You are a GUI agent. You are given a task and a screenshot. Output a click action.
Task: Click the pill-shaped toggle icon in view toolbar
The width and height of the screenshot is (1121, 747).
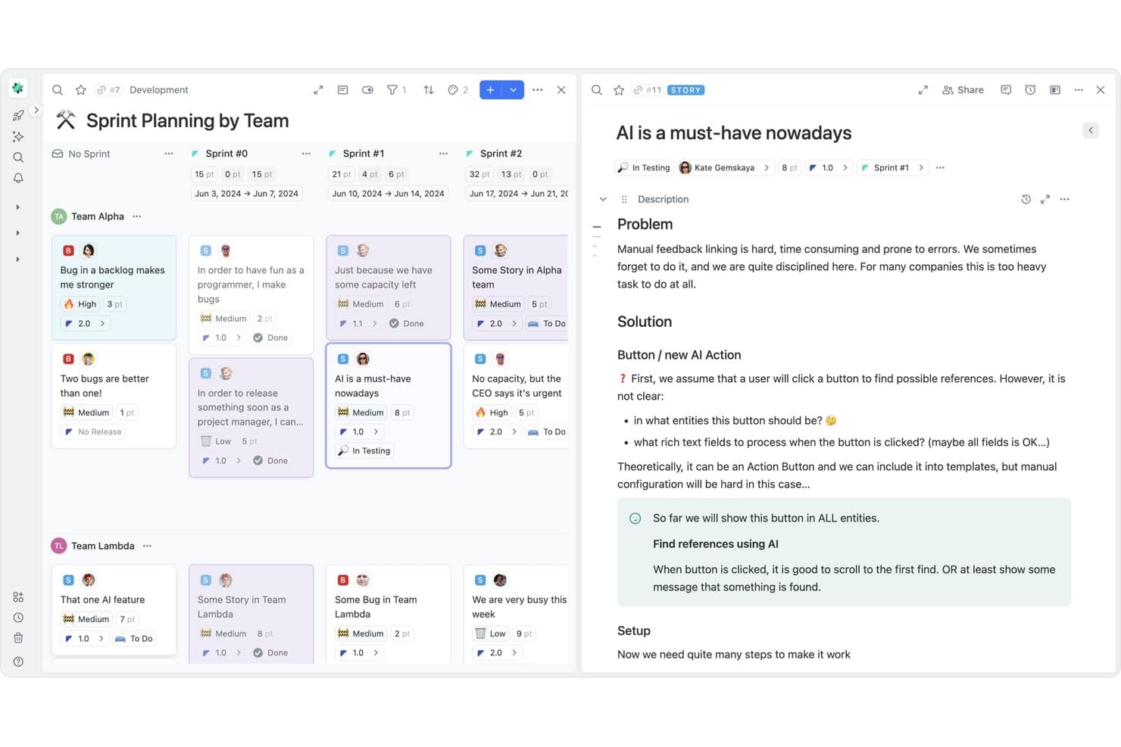click(367, 90)
